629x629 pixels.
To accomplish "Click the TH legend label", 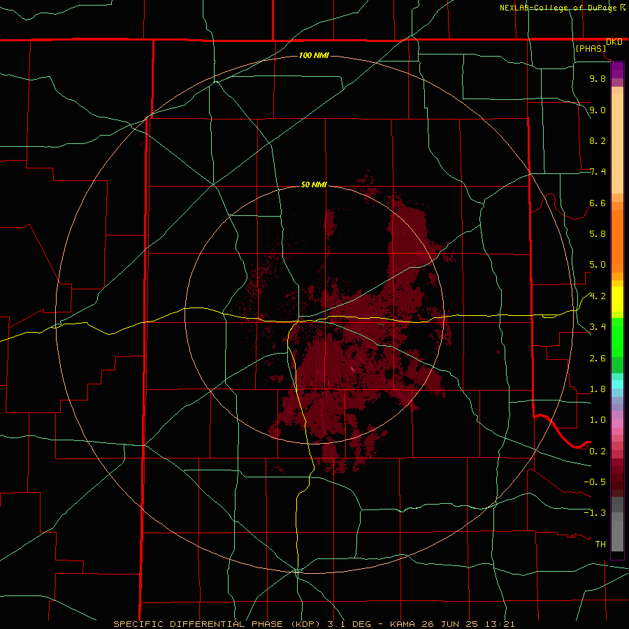I will (600, 544).
